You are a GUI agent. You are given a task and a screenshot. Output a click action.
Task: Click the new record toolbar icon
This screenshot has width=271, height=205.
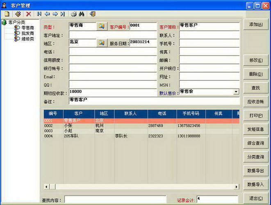tap(7, 14)
